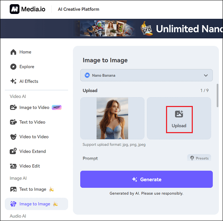
Task: Click the uploaded woman photo thumbnail
Action: 112,118
